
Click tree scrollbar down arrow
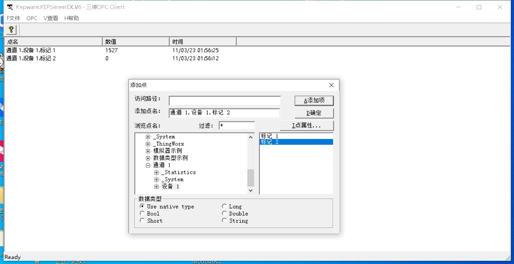point(251,191)
